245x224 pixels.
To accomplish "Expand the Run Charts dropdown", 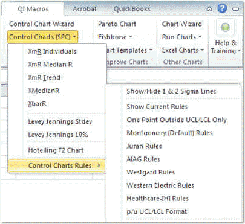I will [x=181, y=37].
